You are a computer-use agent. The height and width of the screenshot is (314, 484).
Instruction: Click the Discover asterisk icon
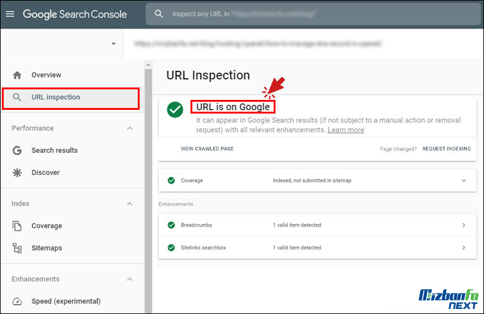(17, 173)
